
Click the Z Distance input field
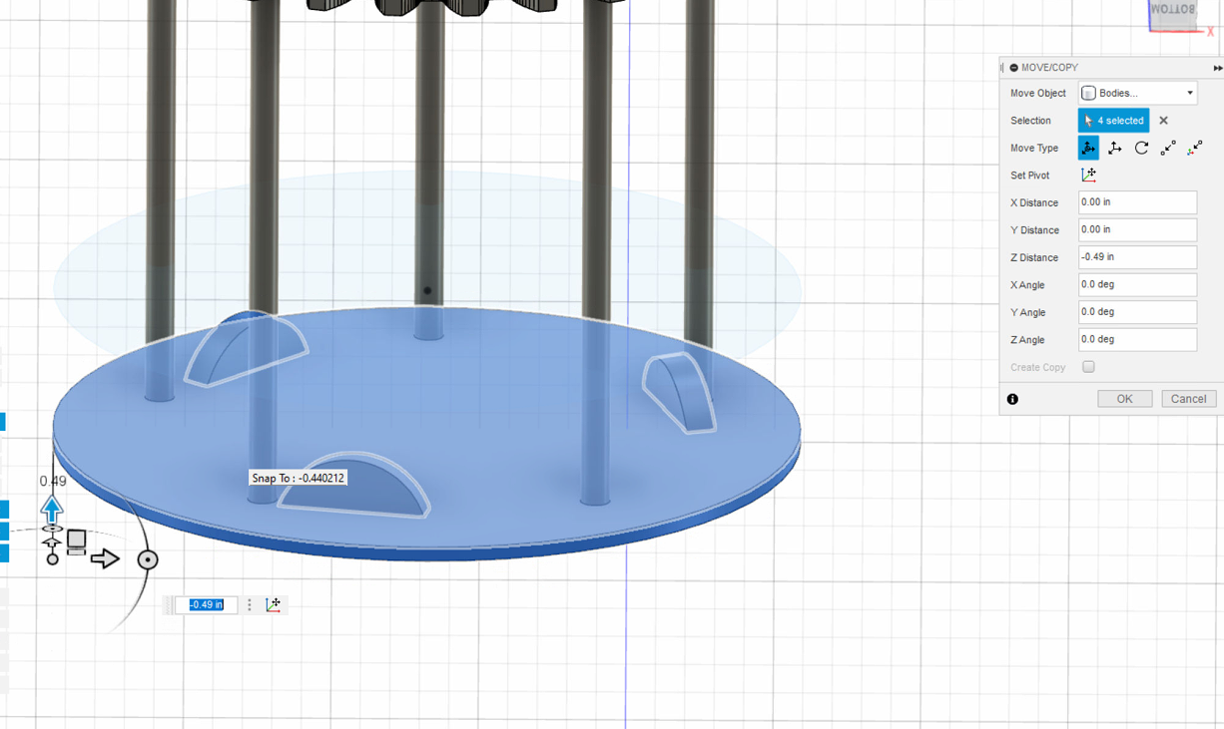[x=1137, y=257]
